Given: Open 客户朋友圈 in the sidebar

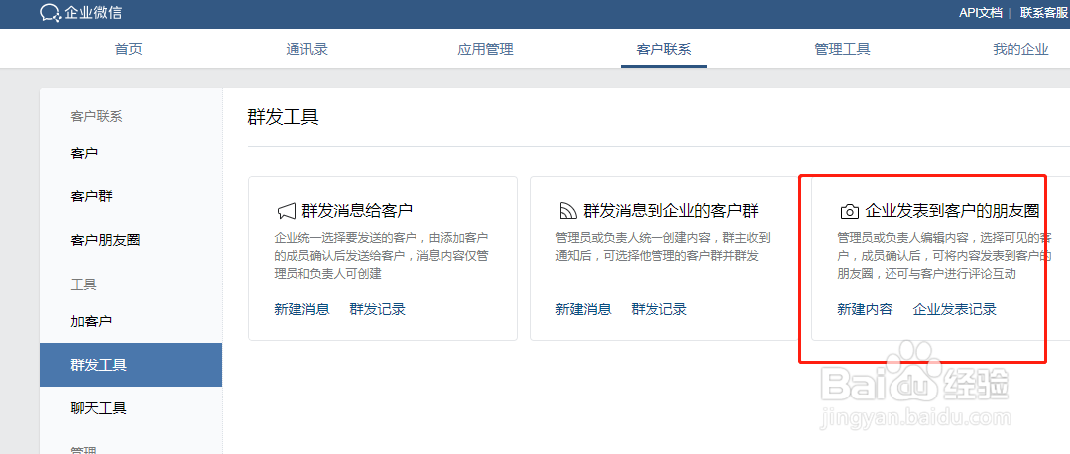Looking at the screenshot, I should [106, 240].
